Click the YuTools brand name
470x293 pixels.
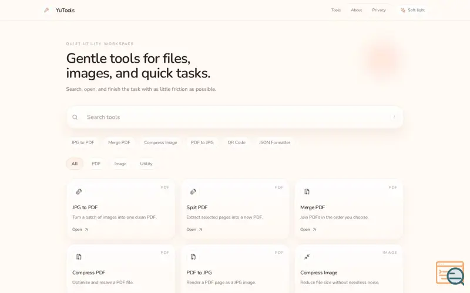pyautogui.click(x=65, y=10)
